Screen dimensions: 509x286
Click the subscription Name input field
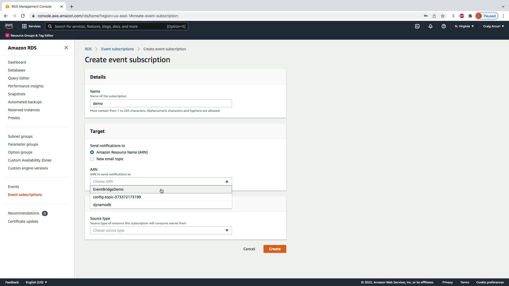[x=161, y=103]
